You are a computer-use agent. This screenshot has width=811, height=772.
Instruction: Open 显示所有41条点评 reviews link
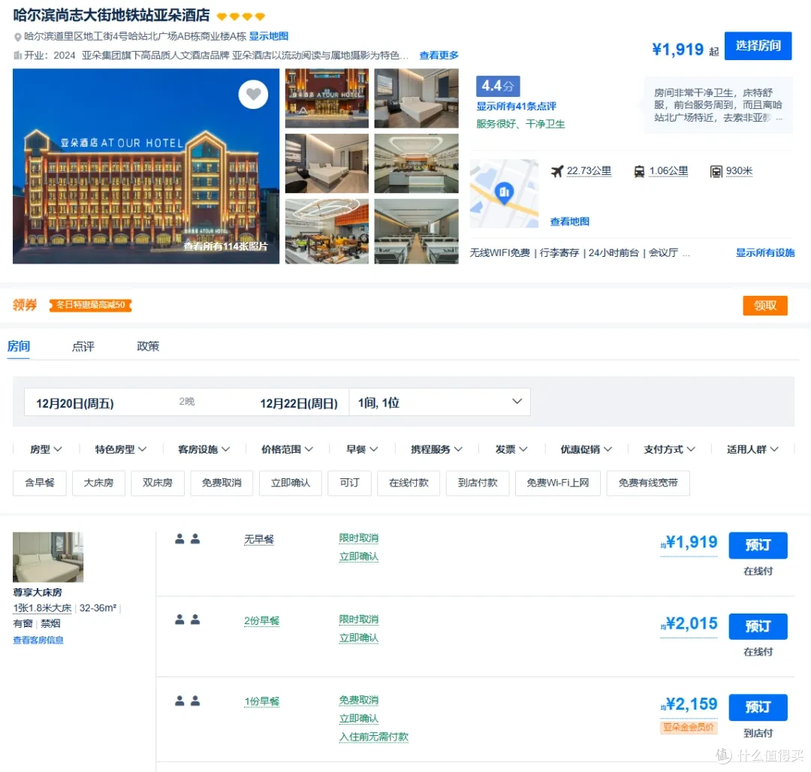point(516,106)
